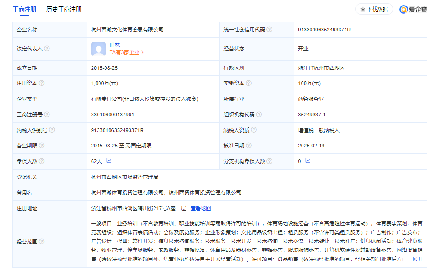Click the download arrow icon in 下载数据
This screenshot has width=433, height=273.
click(x=363, y=9)
